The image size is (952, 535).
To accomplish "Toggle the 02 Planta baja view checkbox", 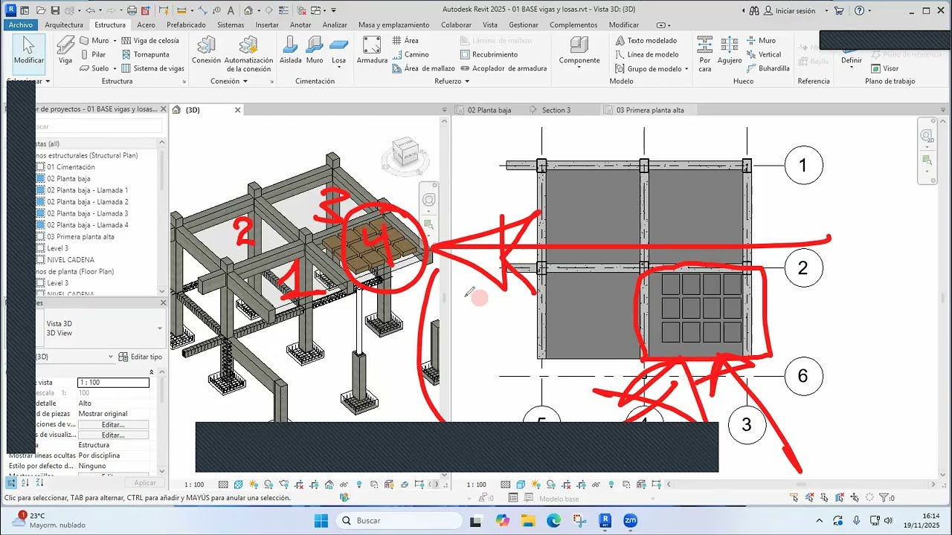I will pos(41,178).
